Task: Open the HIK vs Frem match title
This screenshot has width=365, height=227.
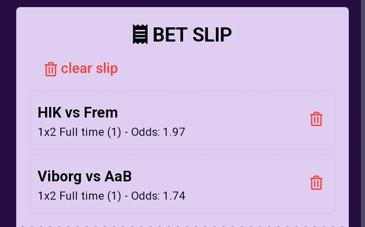Action: (x=78, y=112)
